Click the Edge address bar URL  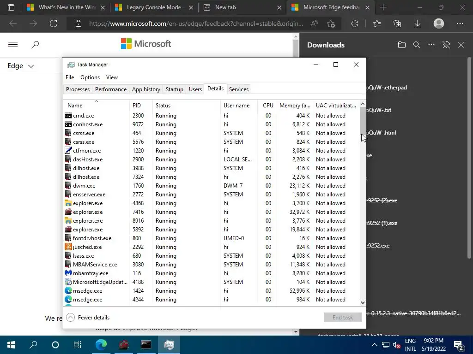coord(196,24)
